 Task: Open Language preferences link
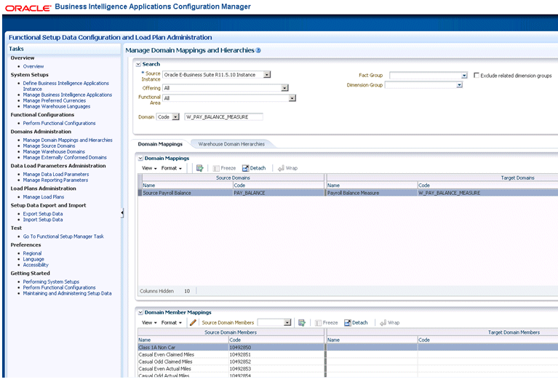coord(33,259)
